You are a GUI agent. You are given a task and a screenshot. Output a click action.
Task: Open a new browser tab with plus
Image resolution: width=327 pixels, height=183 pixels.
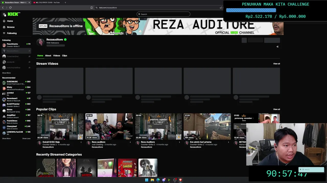point(65,3)
